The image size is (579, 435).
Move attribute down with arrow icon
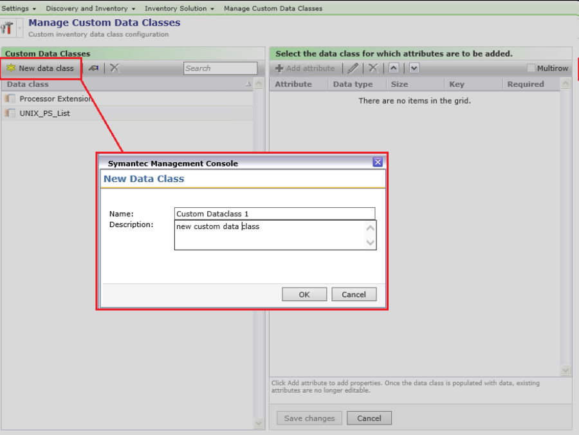pos(414,68)
